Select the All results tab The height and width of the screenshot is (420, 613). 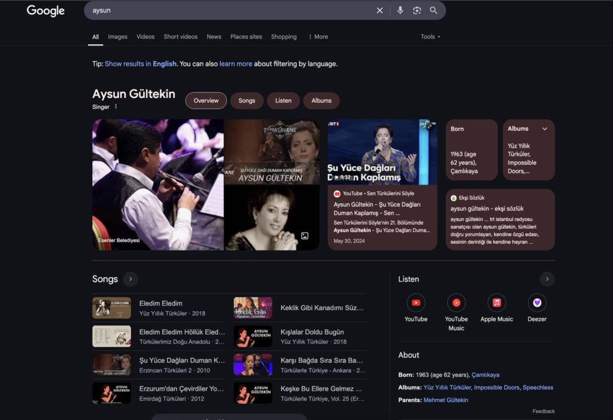[x=95, y=36]
